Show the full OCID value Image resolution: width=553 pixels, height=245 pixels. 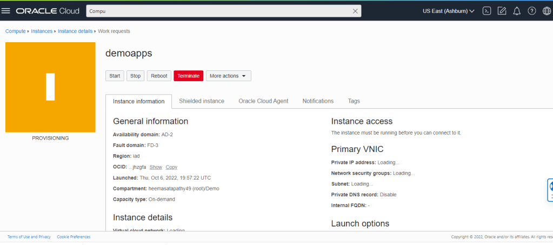[156, 167]
